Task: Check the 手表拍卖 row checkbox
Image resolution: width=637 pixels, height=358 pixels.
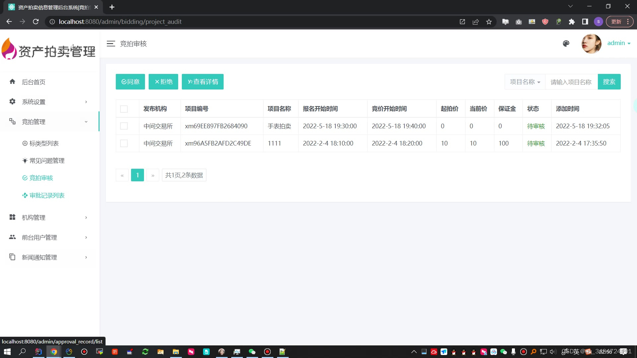Action: tap(124, 126)
